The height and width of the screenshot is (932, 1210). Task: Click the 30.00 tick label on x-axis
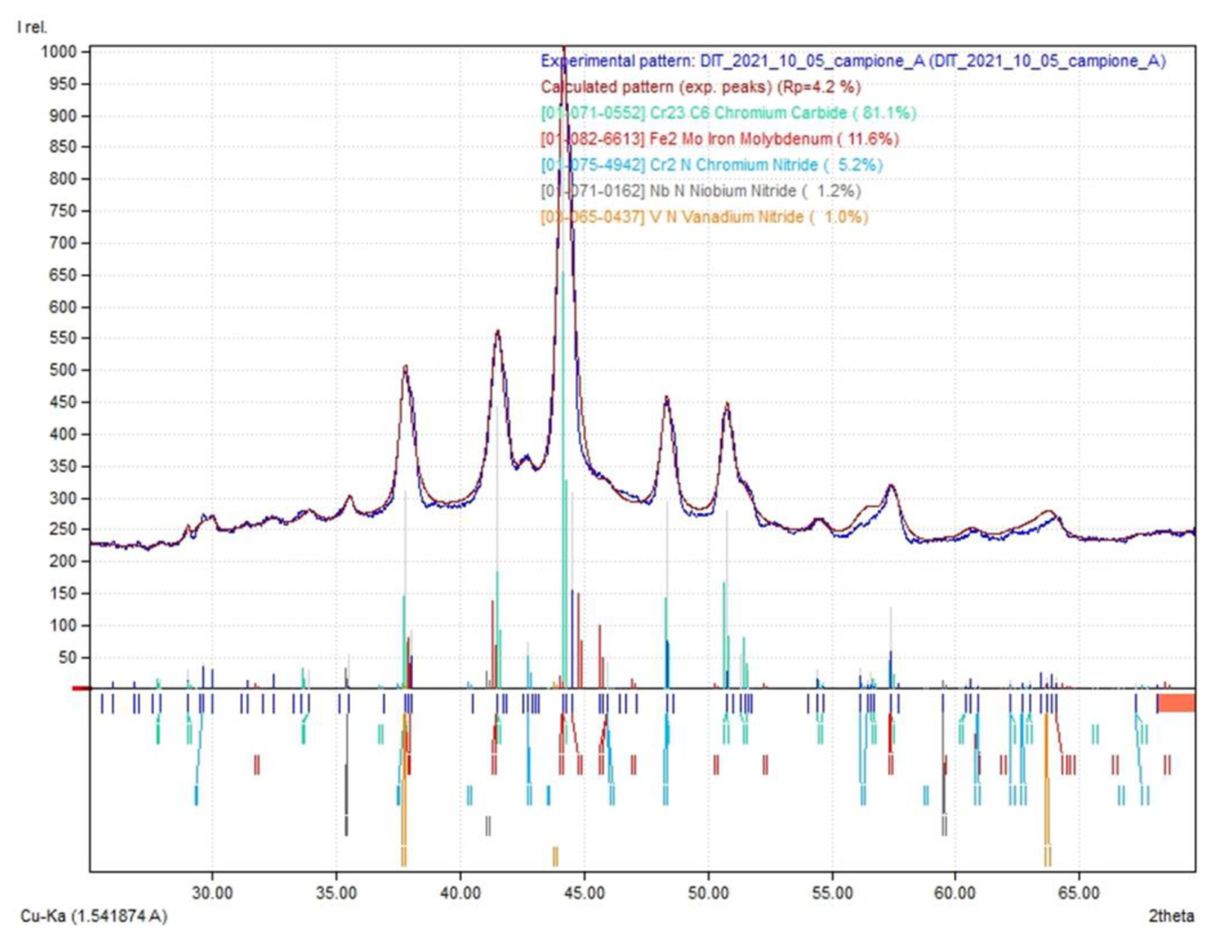(212, 893)
